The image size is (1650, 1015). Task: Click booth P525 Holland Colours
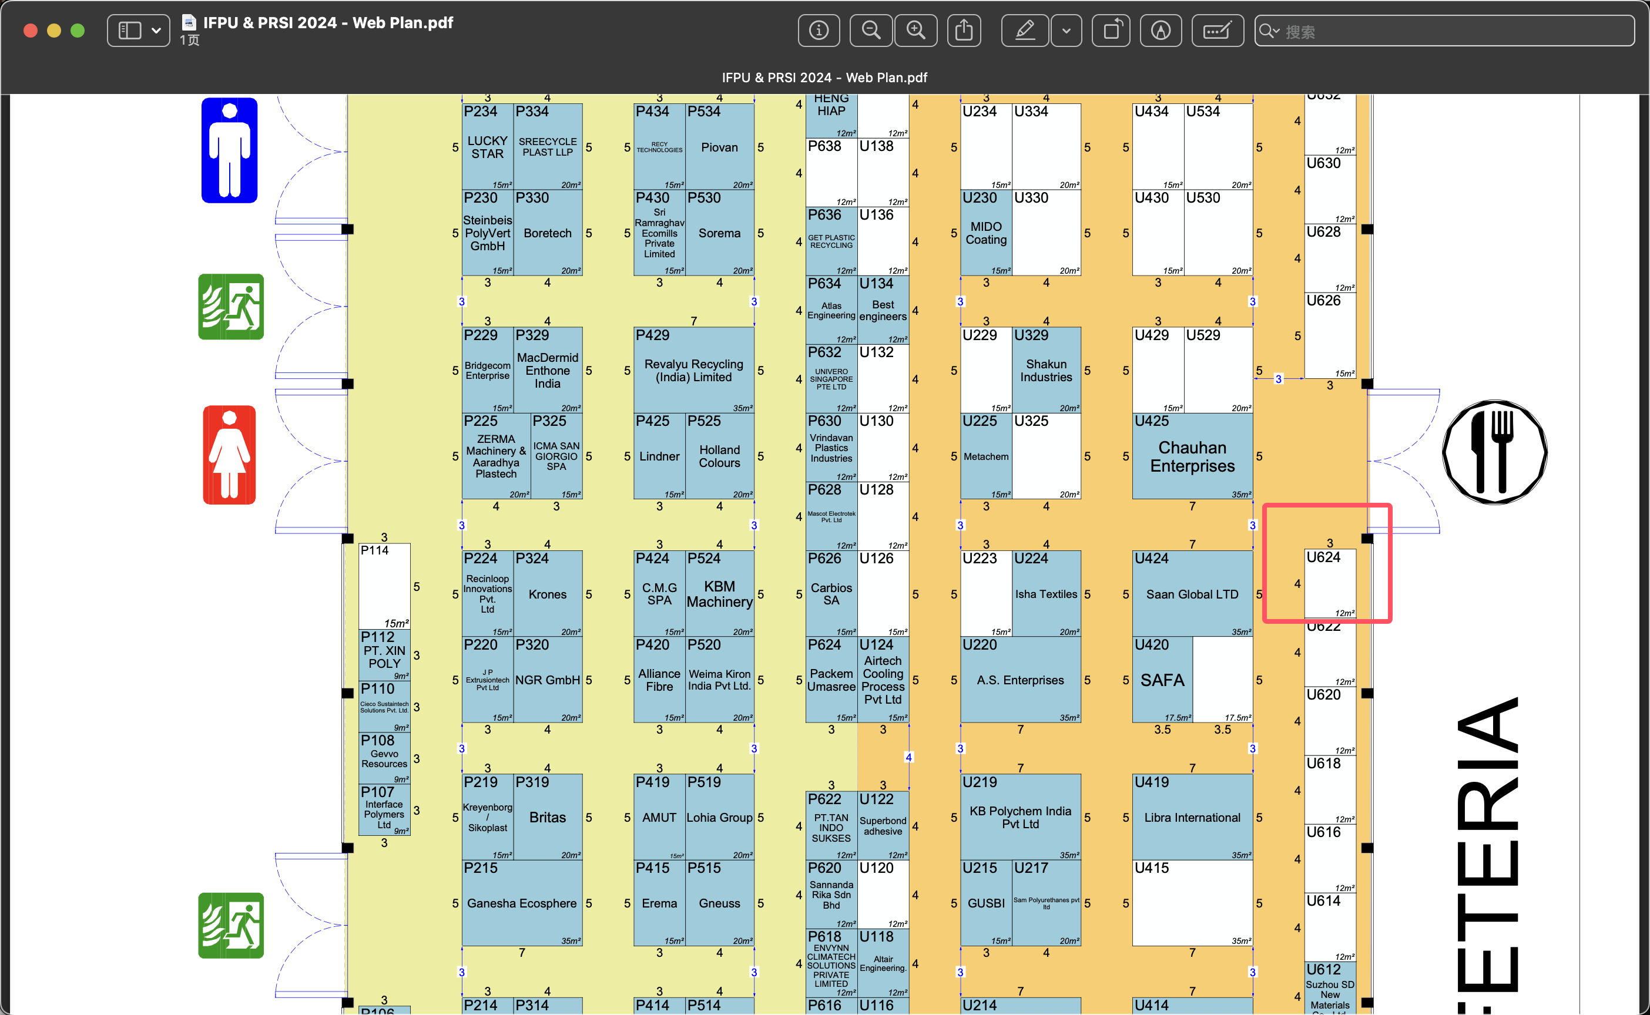720,456
